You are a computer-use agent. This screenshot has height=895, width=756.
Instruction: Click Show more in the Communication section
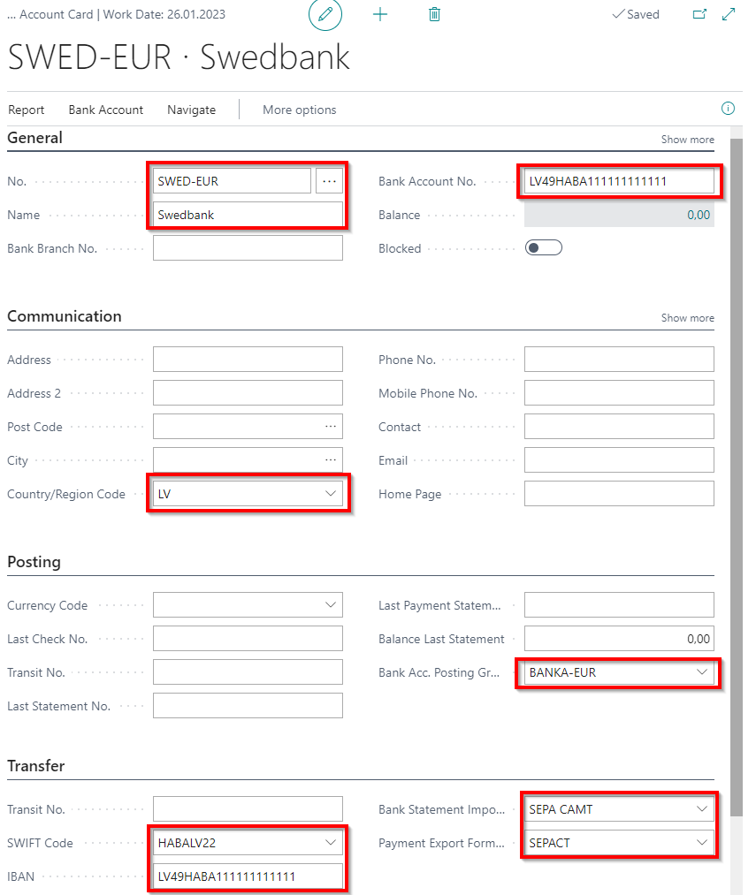687,318
